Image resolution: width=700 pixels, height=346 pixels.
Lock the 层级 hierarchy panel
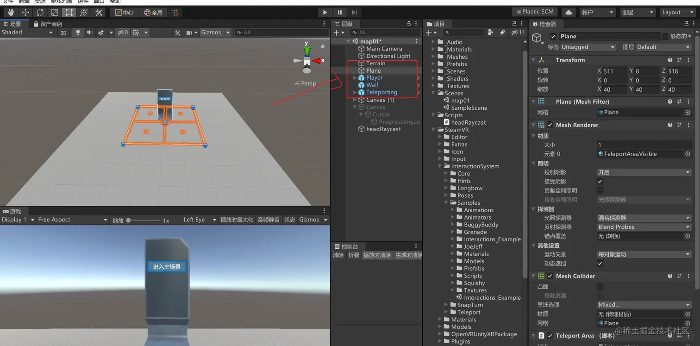[x=408, y=24]
